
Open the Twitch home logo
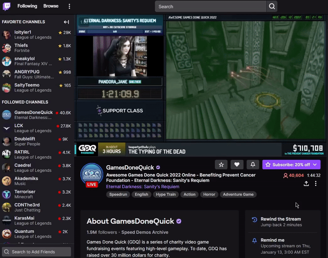point(7,6)
